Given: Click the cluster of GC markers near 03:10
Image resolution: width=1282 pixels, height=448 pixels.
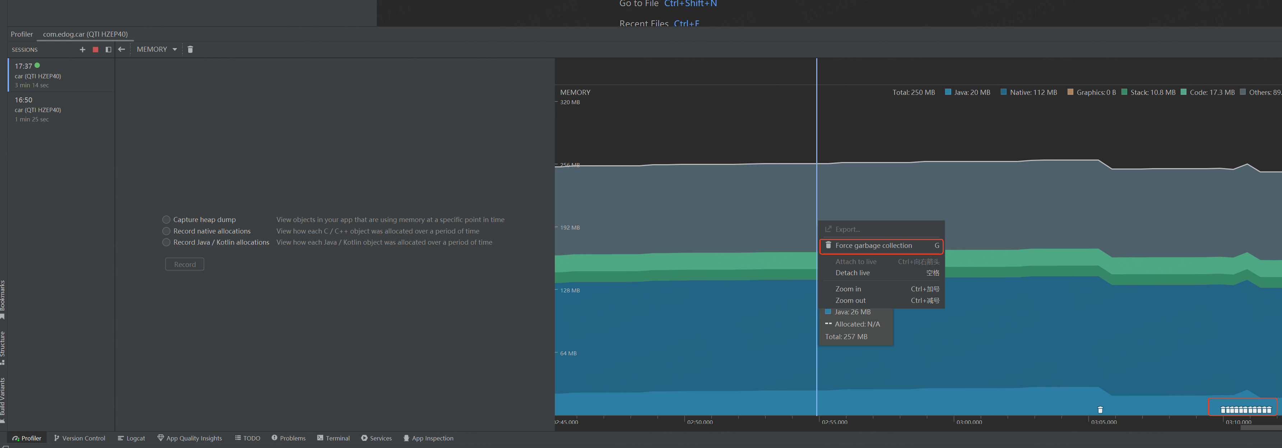Looking at the screenshot, I should coord(1246,410).
